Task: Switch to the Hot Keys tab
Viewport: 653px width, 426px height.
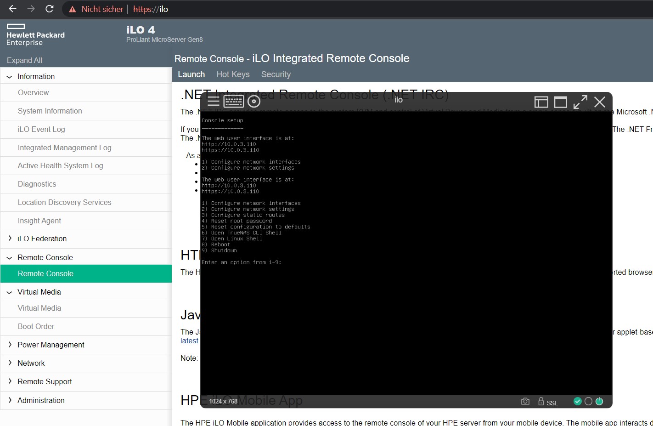Action: 233,74
